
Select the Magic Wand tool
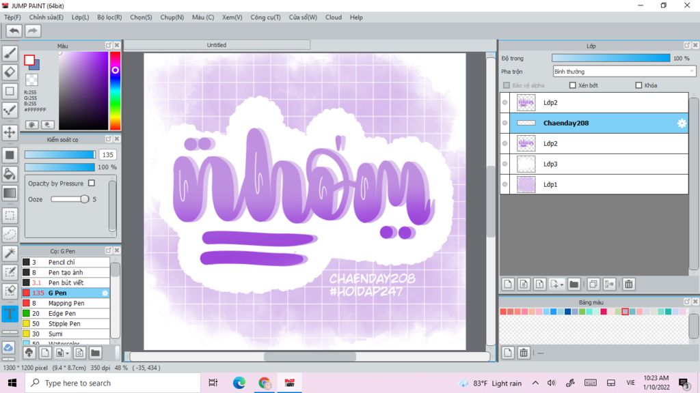click(10, 253)
